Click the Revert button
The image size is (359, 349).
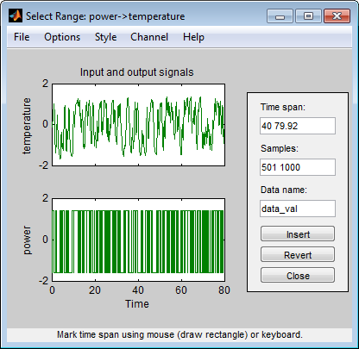(x=298, y=254)
